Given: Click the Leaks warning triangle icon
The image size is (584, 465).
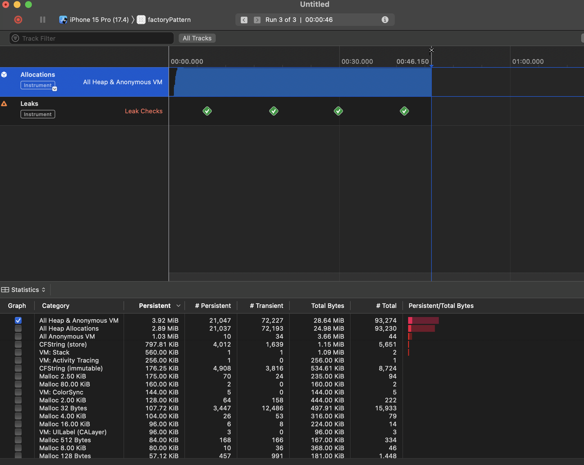Looking at the screenshot, I should click(x=4, y=104).
